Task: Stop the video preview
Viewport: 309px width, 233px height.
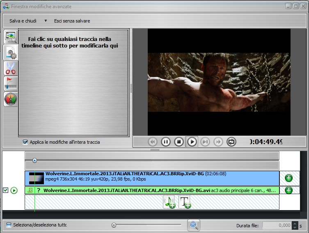Action: point(179,142)
